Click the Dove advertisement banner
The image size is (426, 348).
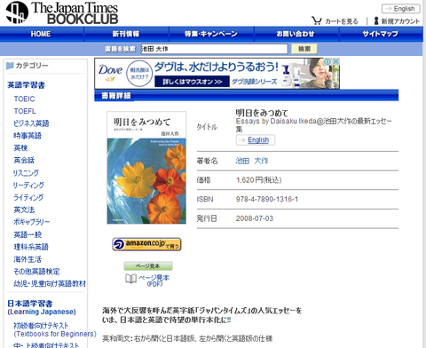[217, 74]
